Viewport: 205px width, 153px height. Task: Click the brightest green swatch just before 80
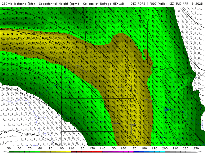click(37, 152)
